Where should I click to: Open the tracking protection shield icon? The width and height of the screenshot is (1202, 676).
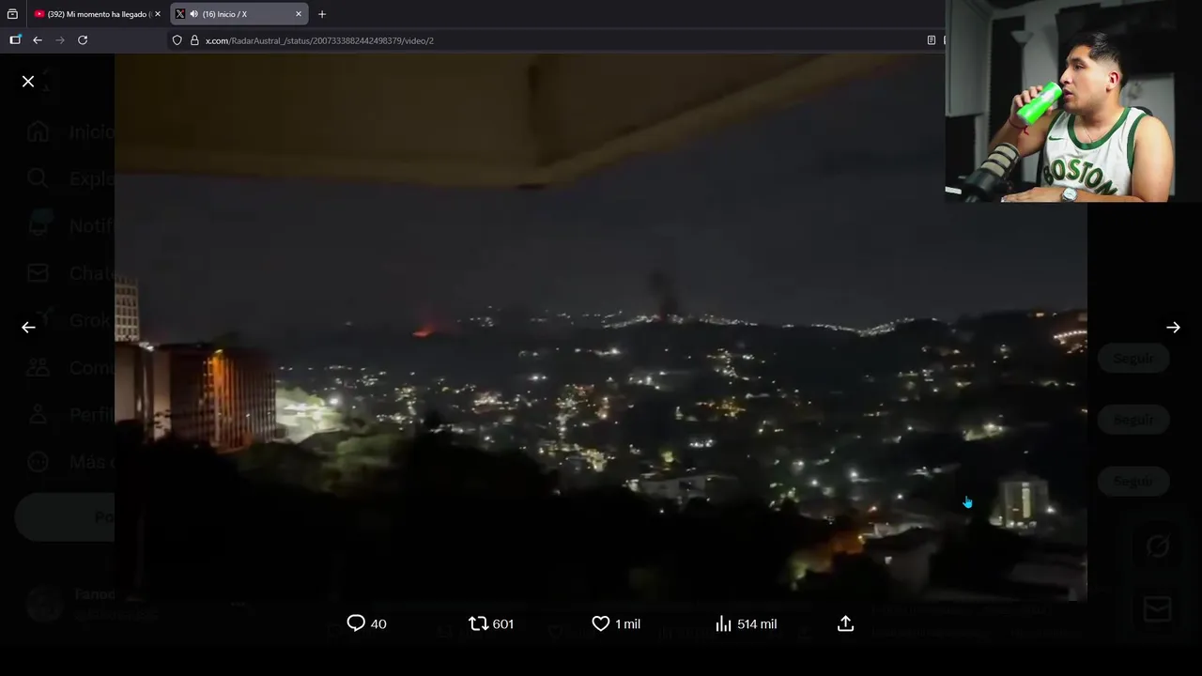(x=177, y=40)
